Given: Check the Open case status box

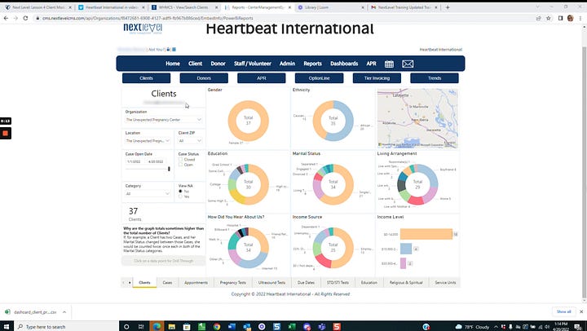Looking at the screenshot, I should coord(180,165).
